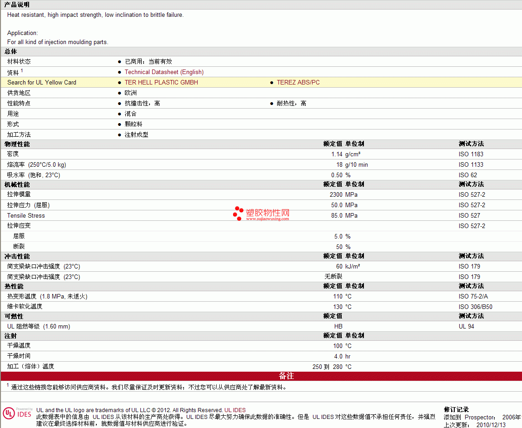
Task: Select the 总体 section heading
Action: point(10,51)
